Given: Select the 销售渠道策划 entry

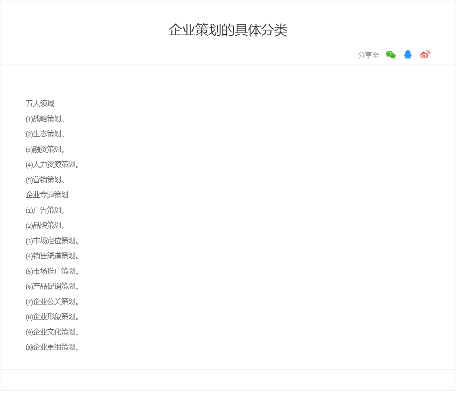Looking at the screenshot, I should (x=52, y=256).
